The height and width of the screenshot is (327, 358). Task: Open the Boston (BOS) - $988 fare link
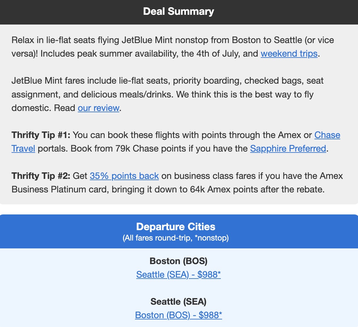coord(178,315)
